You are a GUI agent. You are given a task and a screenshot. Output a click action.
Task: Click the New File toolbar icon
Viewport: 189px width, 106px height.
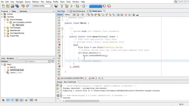tap(3, 6)
